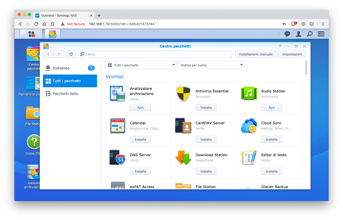Open the user account options icon
This screenshot has height=220, width=343.
coord(298,34)
